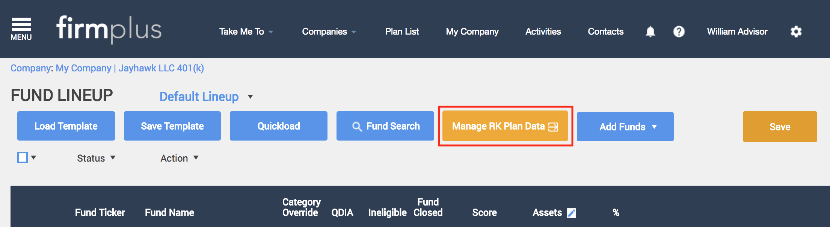The height and width of the screenshot is (227, 830).
Task: Click the notifications bell icon
Action: 650,32
